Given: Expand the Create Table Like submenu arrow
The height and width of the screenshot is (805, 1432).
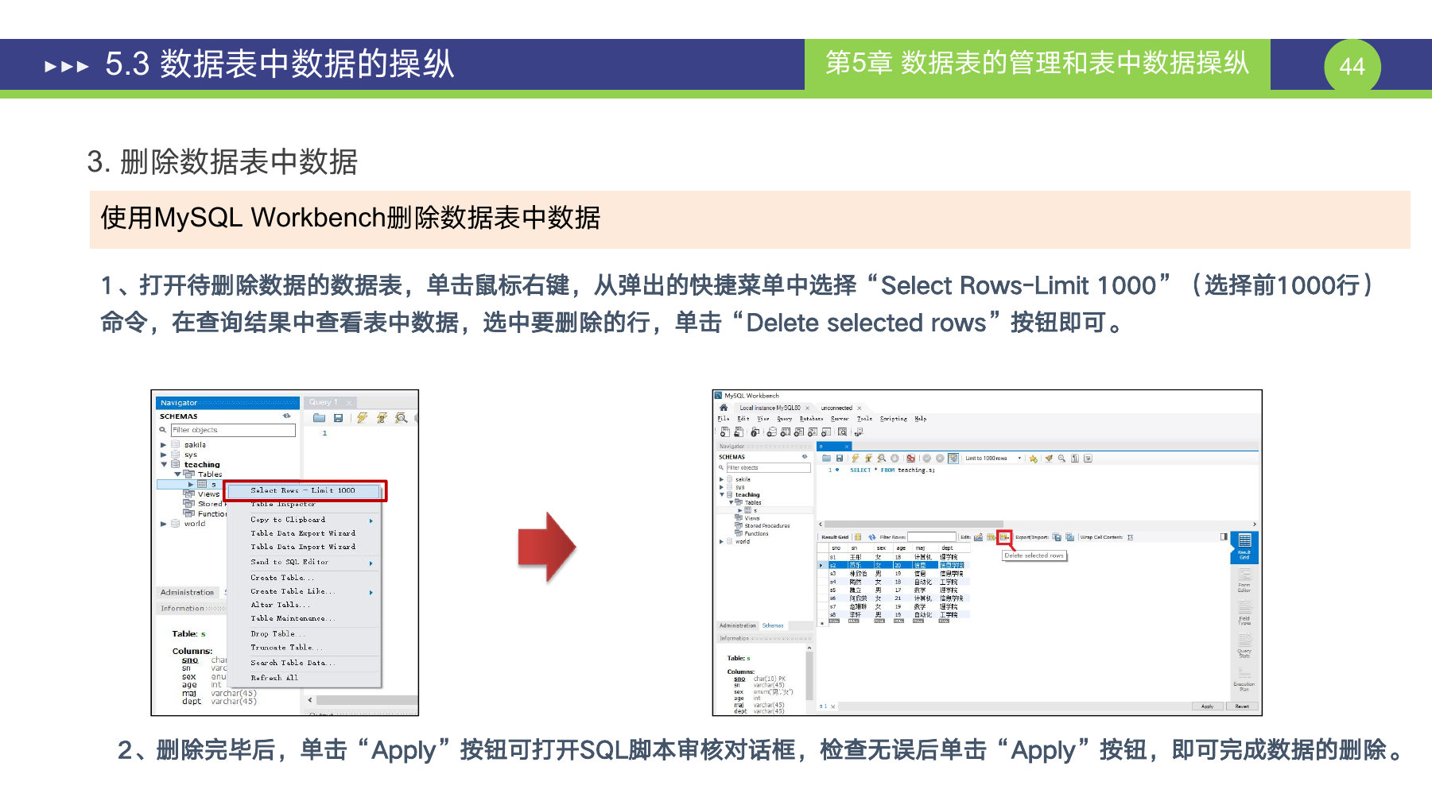Looking at the screenshot, I should pos(371,592).
